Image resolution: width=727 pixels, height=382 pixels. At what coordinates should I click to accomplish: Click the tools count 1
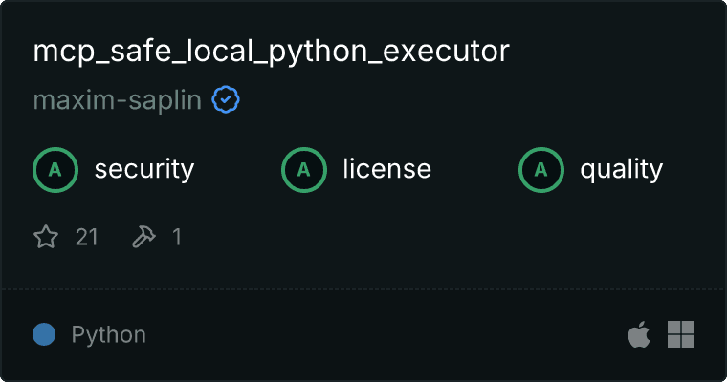(x=177, y=237)
